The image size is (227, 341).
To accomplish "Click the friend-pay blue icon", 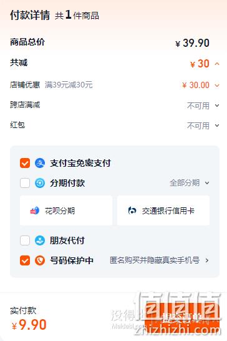I will (40, 240).
